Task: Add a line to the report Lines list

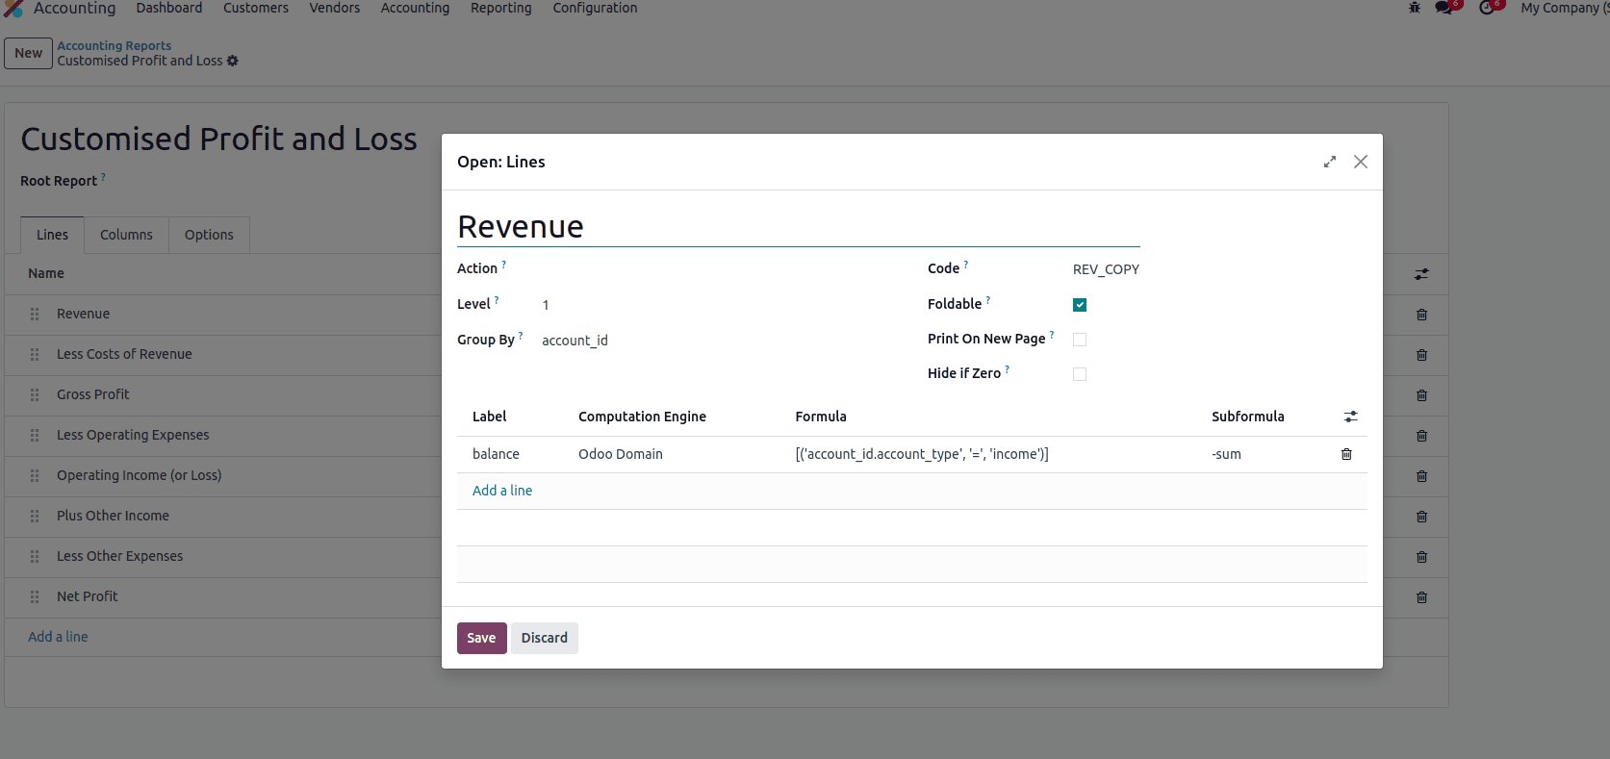Action: pos(58,637)
